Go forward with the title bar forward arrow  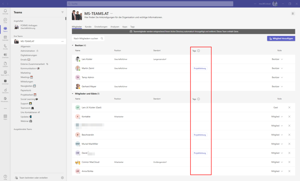point(7,4)
